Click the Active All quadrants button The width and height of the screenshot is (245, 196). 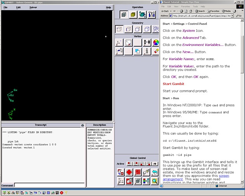pyautogui.click(x=155, y=163)
